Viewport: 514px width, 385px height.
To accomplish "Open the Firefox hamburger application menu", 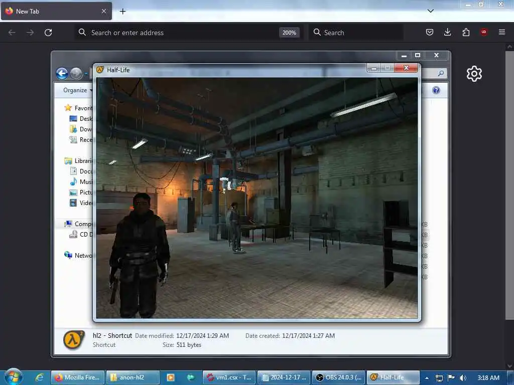I will click(502, 32).
